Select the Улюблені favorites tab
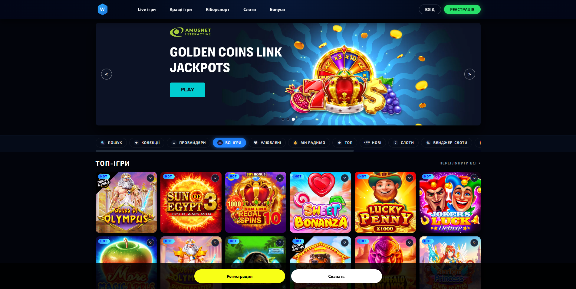 tap(267, 143)
